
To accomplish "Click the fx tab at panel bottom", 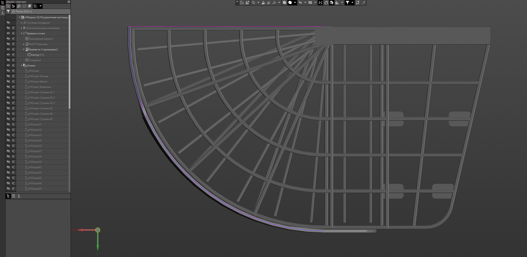I will 19,196.
